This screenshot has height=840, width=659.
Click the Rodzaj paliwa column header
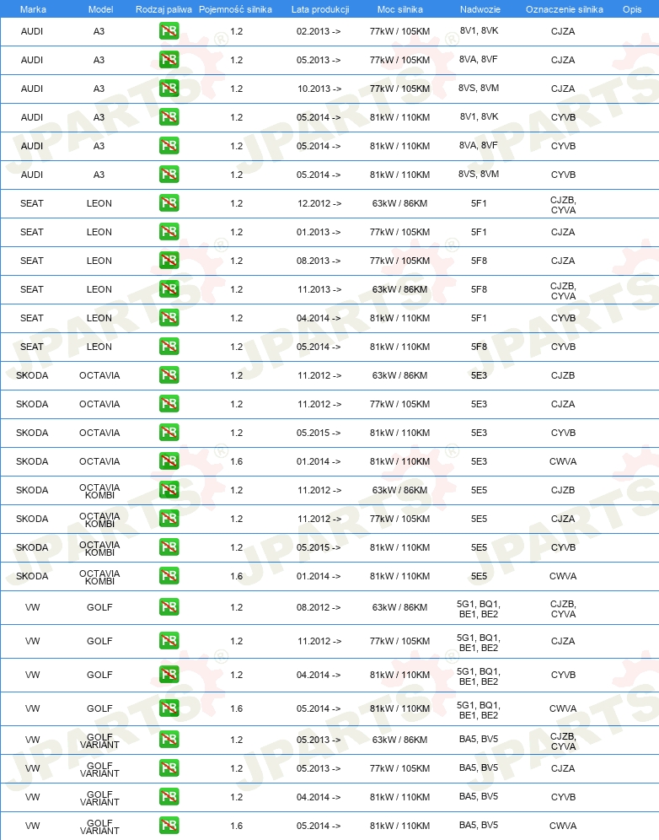click(x=163, y=9)
